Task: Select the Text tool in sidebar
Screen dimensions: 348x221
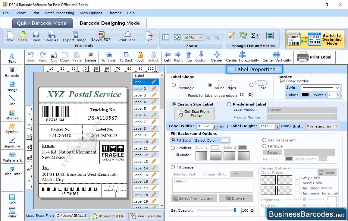Action: [12, 58]
